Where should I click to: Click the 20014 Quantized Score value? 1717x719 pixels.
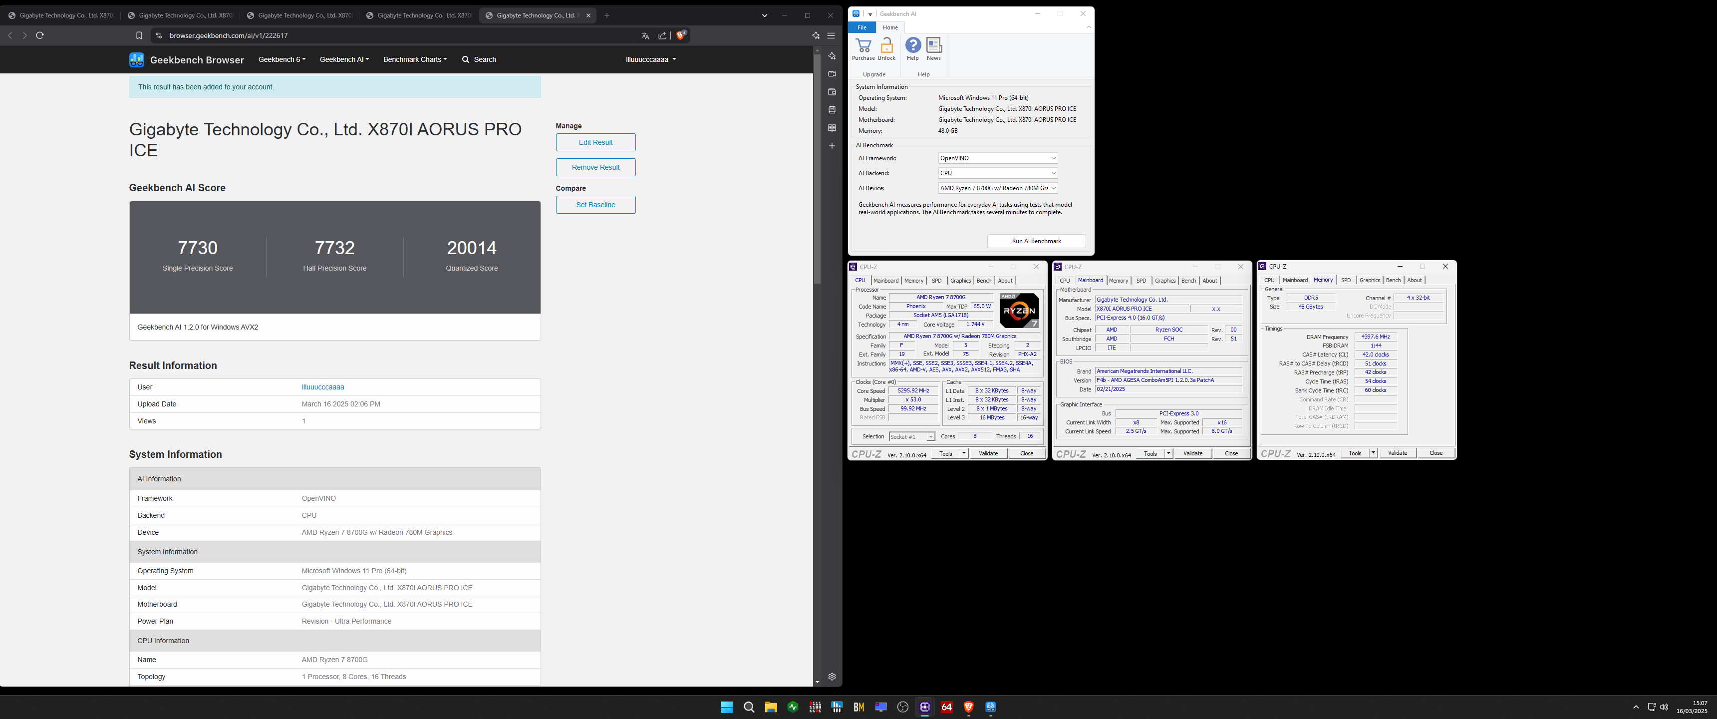[x=472, y=248]
